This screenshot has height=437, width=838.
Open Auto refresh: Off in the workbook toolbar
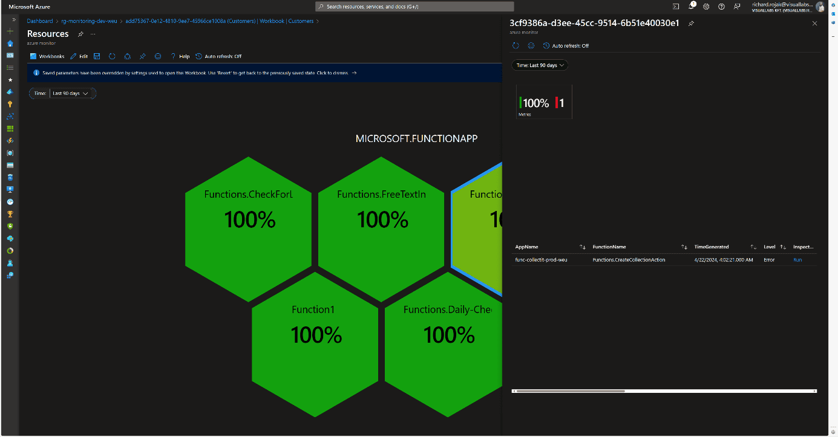click(218, 56)
